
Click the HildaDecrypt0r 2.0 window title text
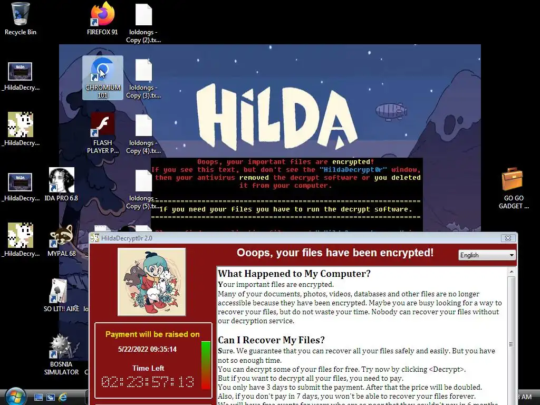coord(127,238)
